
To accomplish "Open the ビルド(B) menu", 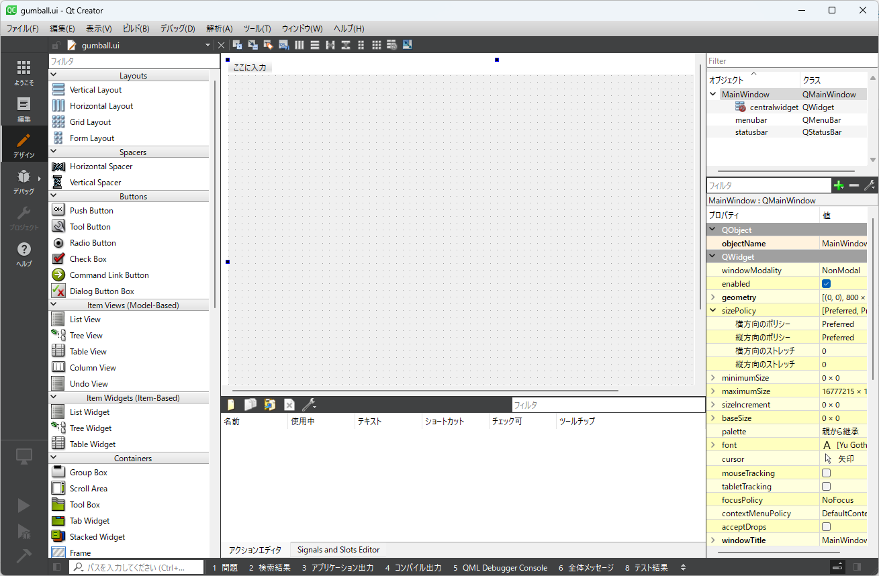I will coord(136,28).
